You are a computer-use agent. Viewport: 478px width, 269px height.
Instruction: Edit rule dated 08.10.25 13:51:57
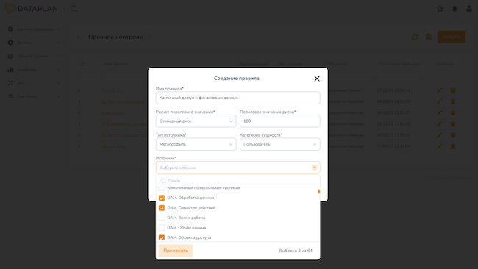[x=439, y=112]
